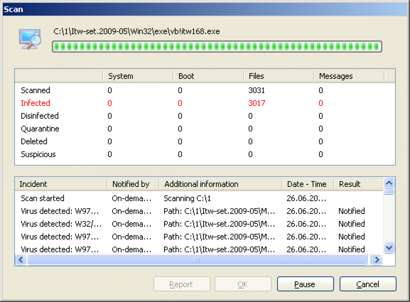Screen dimensions: 410x302
Task: Sort by the Incident column header
Action: [61, 184]
